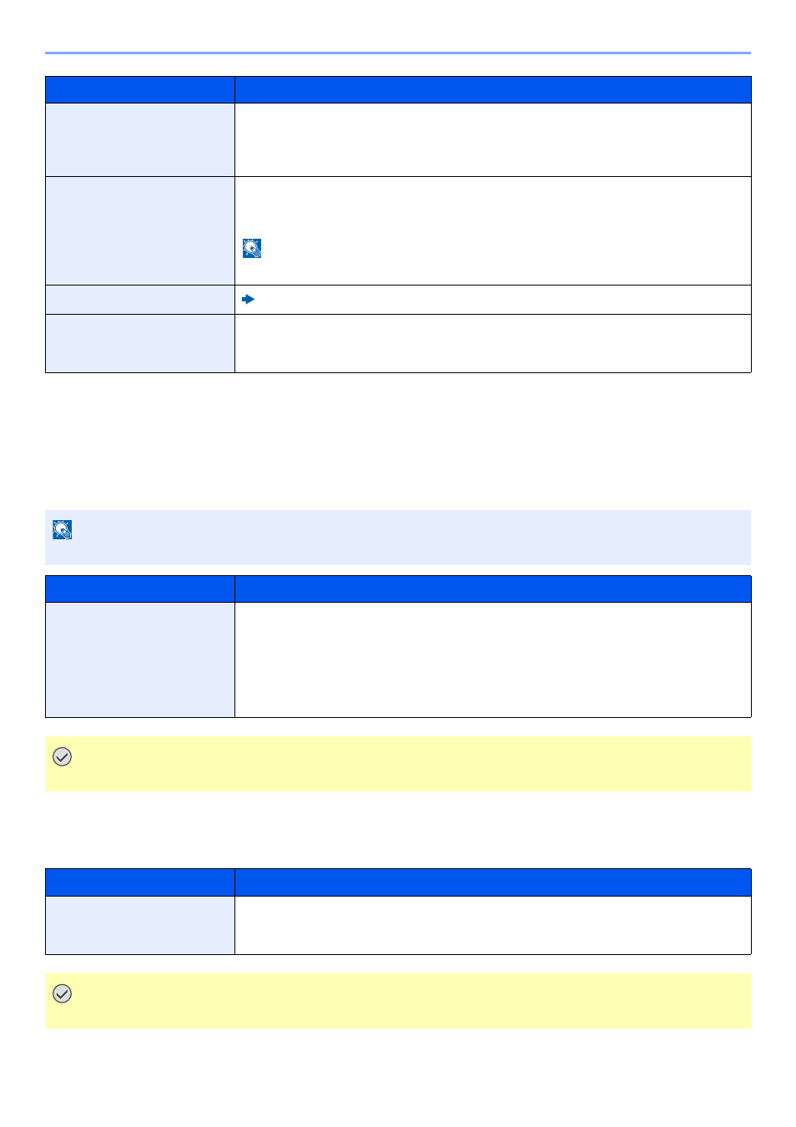Screen dimensions: 796x1127
Task: Click the note icon inside the first table
Action: (x=252, y=248)
